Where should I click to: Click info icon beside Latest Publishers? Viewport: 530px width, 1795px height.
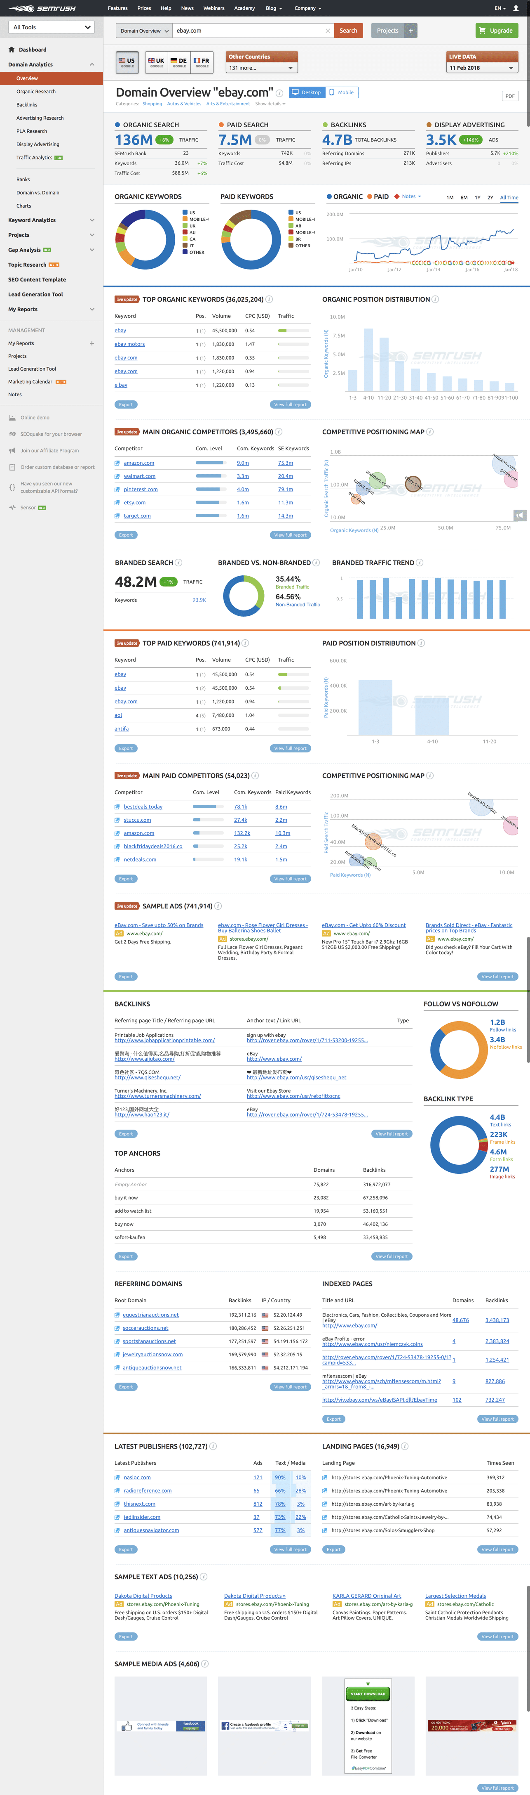213,1446
